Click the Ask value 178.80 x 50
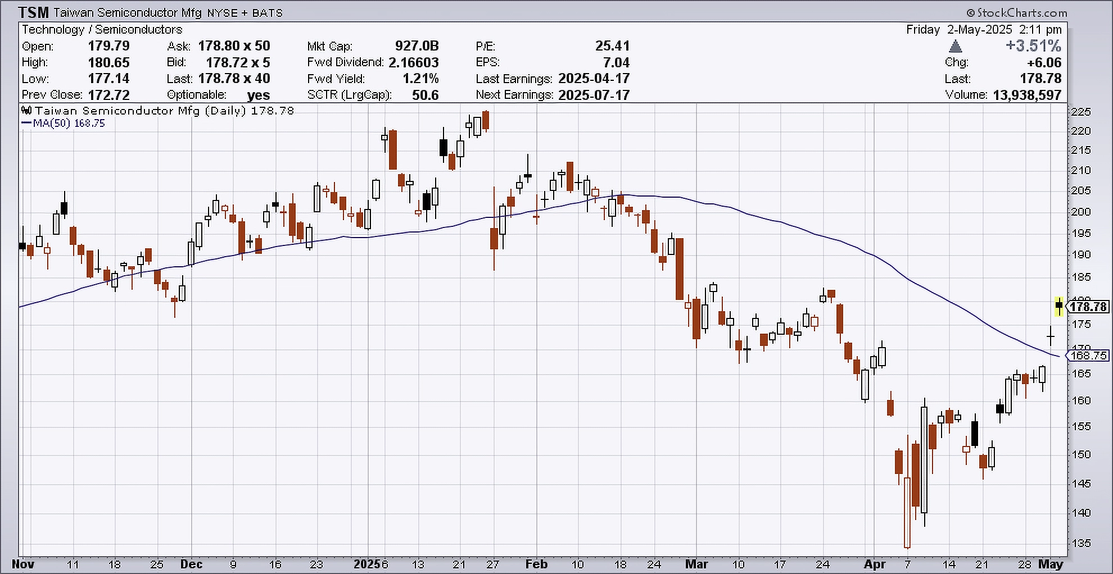Viewport: 1113px width, 574px height. [234, 46]
